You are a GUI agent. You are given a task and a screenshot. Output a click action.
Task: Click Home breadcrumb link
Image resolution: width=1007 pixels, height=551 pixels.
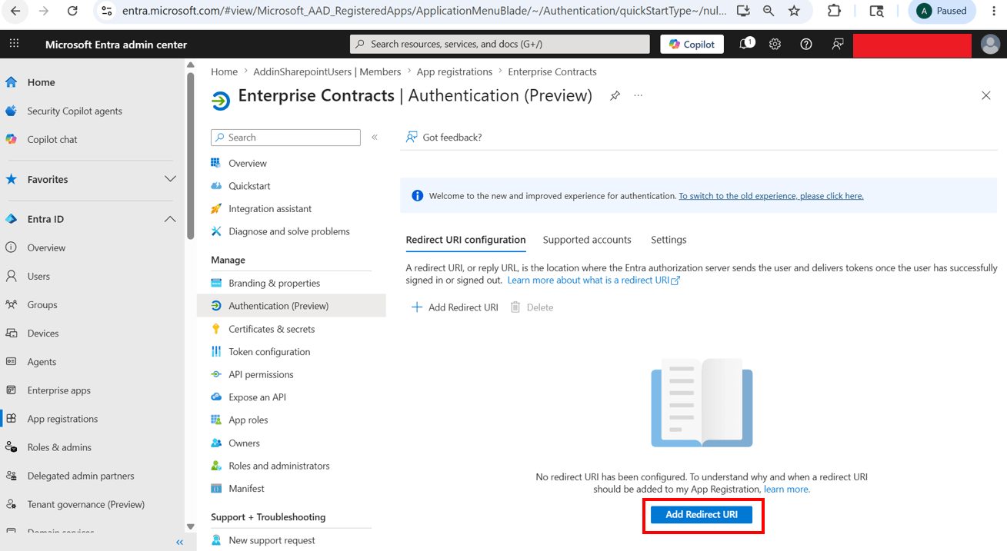point(224,71)
